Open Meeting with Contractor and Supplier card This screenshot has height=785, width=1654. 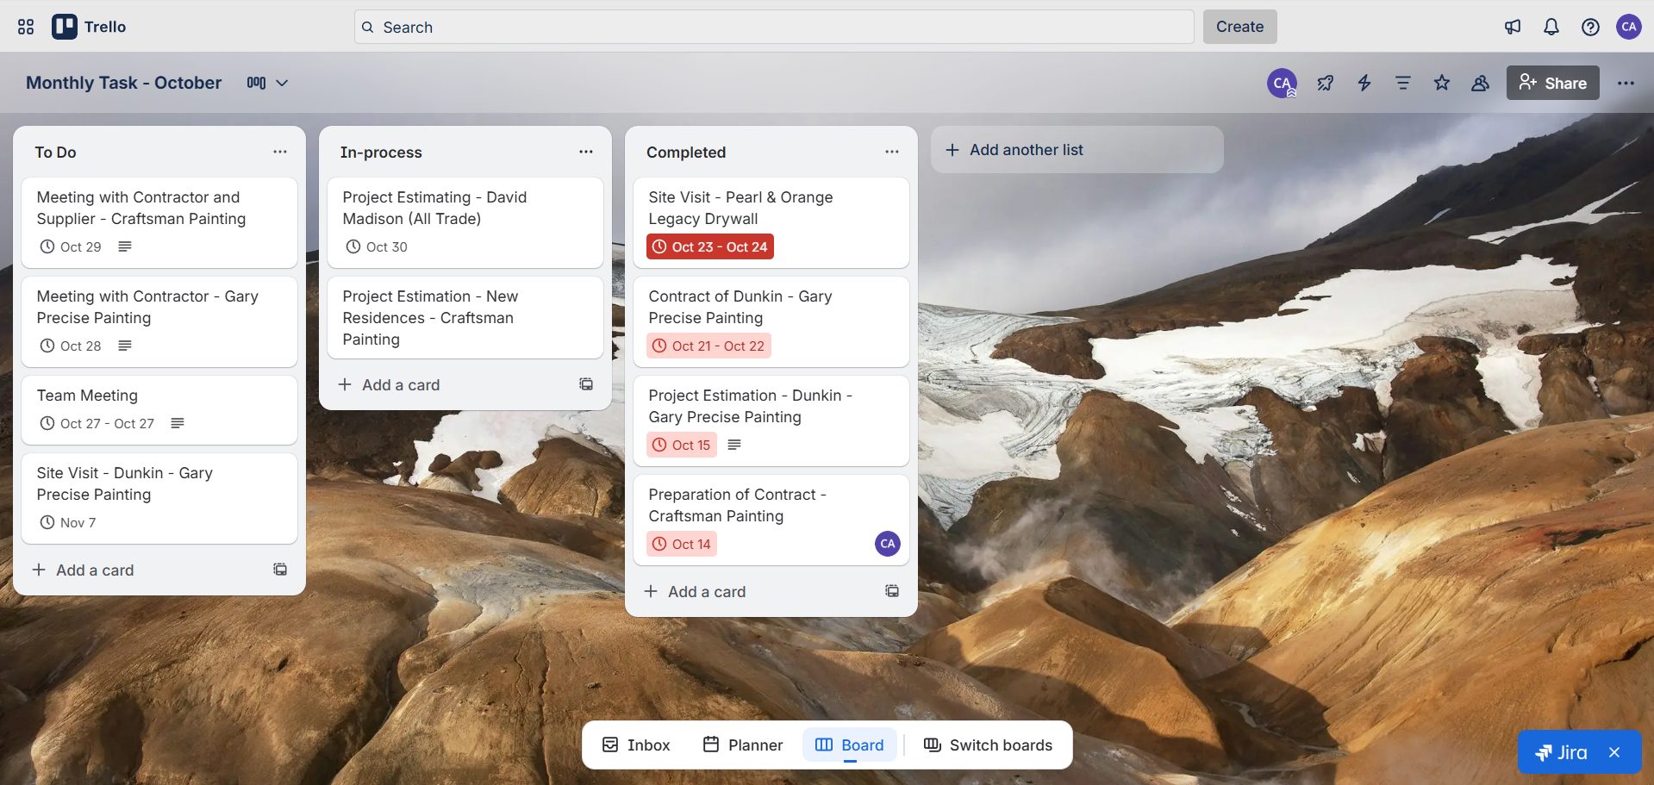pyautogui.click(x=159, y=222)
